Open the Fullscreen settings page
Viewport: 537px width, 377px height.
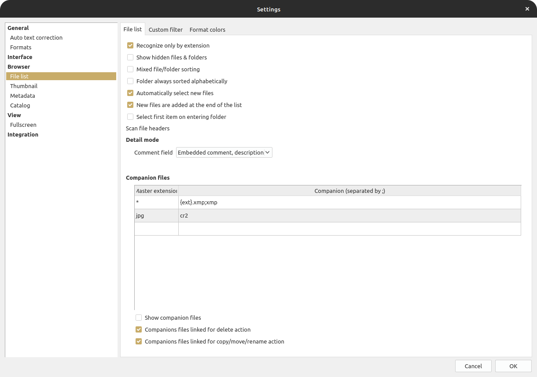(x=23, y=125)
